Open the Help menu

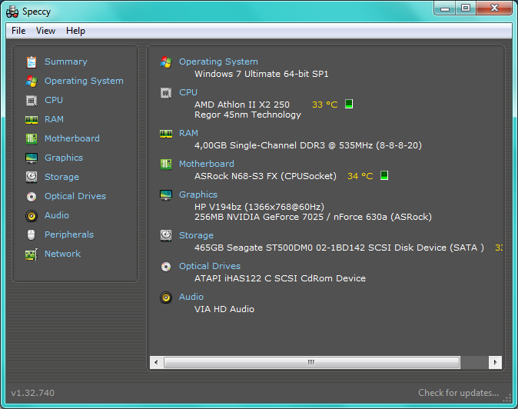(75, 31)
